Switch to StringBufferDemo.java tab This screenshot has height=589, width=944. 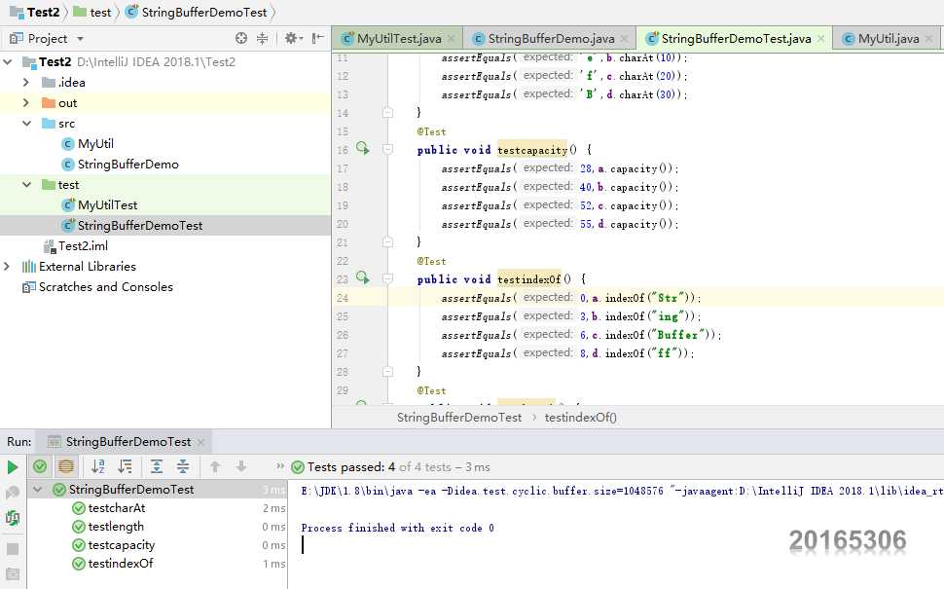(551, 39)
